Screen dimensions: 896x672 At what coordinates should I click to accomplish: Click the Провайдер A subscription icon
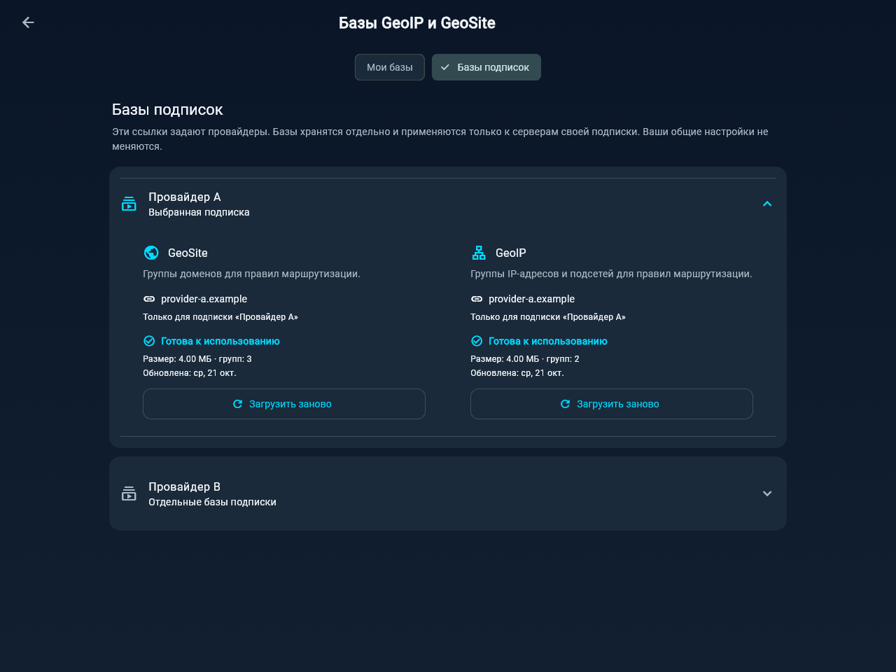[x=129, y=204]
